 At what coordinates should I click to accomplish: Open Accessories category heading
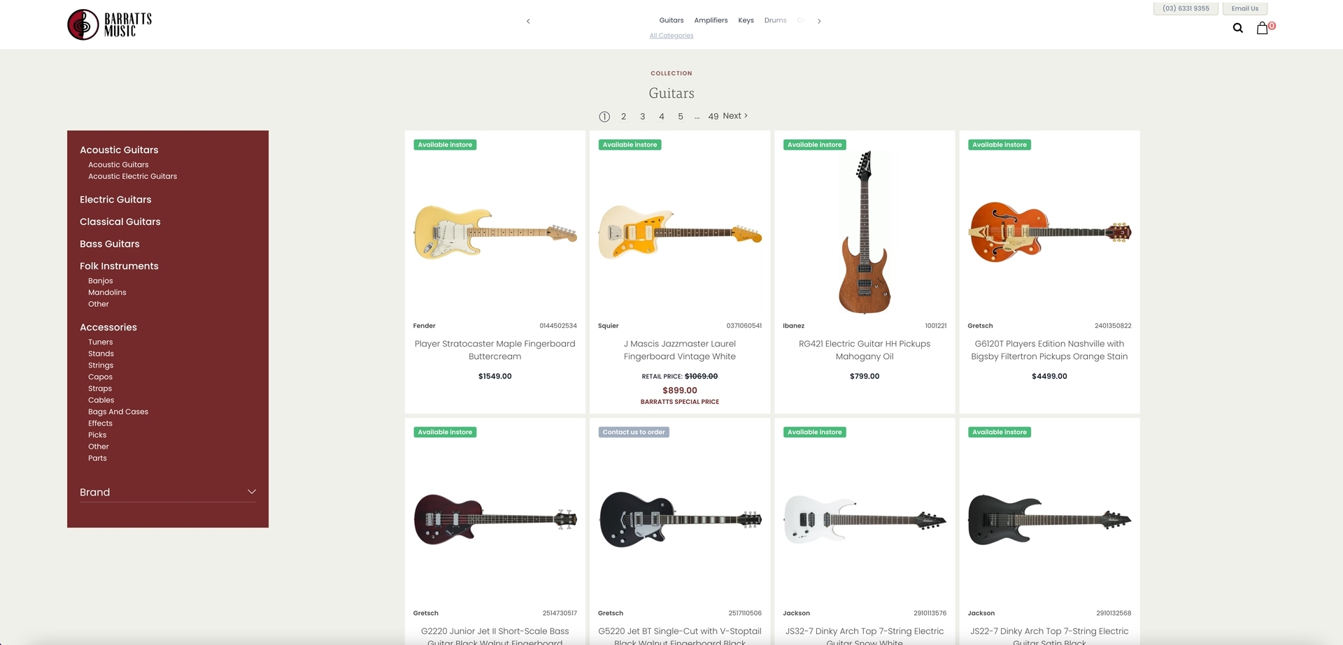tap(108, 327)
